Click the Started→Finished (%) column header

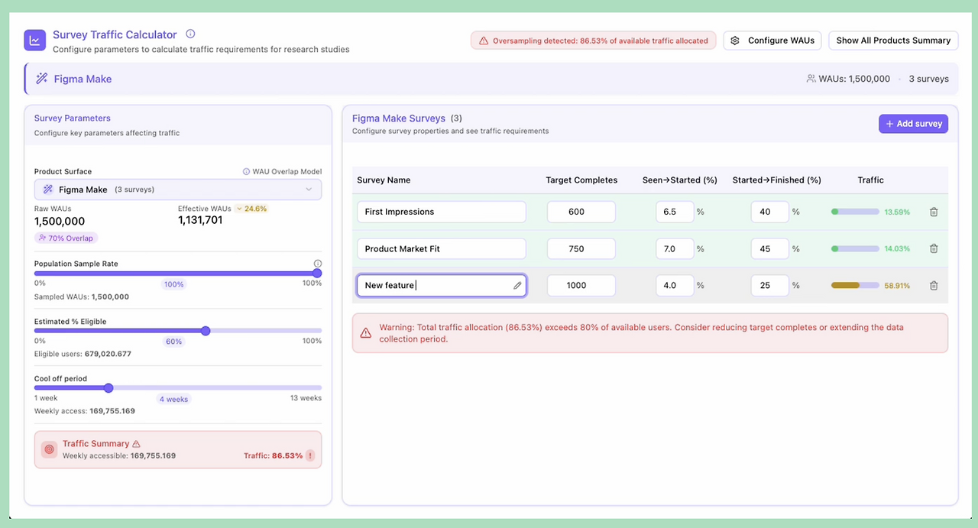point(776,180)
